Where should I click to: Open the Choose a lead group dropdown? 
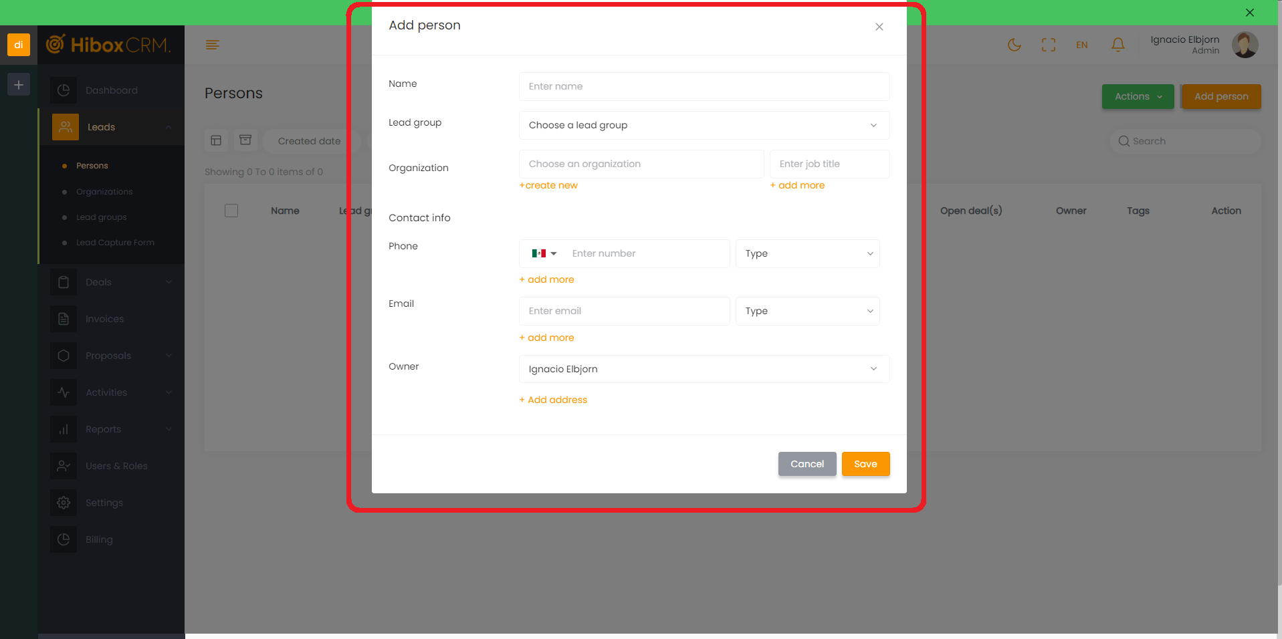[x=704, y=125]
